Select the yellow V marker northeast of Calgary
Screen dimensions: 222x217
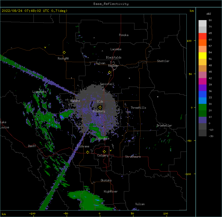click(110, 151)
